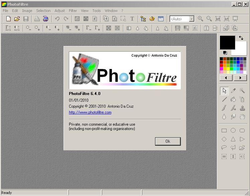The image size is (250, 196).
Task: Select the Clone stamp tool
Action: 242,108
